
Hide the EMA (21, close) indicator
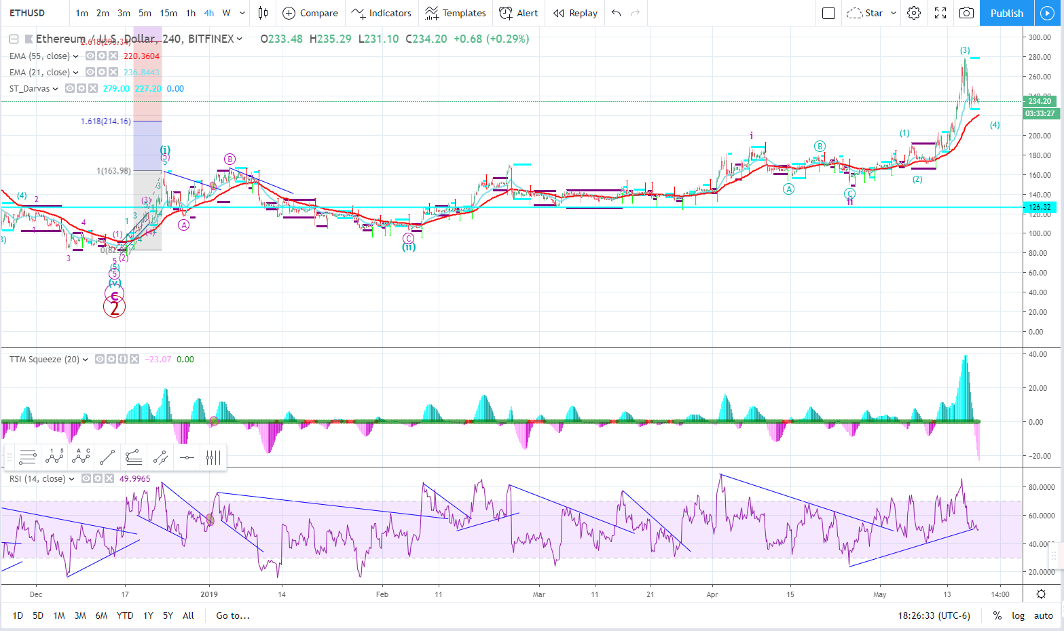pos(90,72)
